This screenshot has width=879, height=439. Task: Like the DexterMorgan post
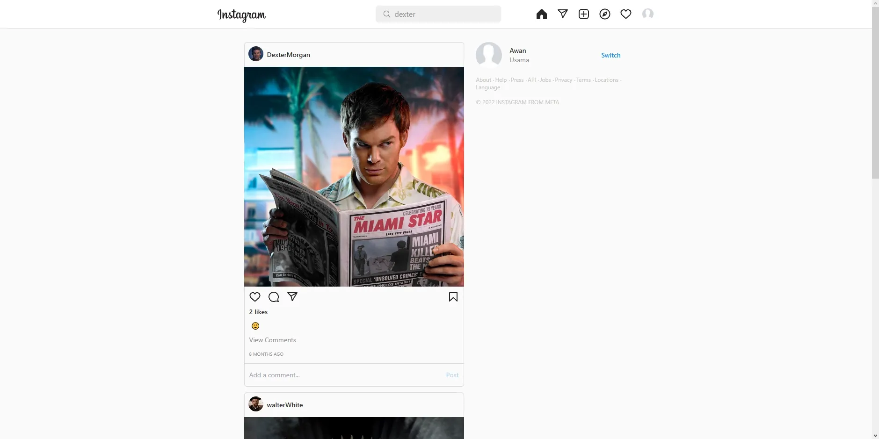click(x=255, y=297)
